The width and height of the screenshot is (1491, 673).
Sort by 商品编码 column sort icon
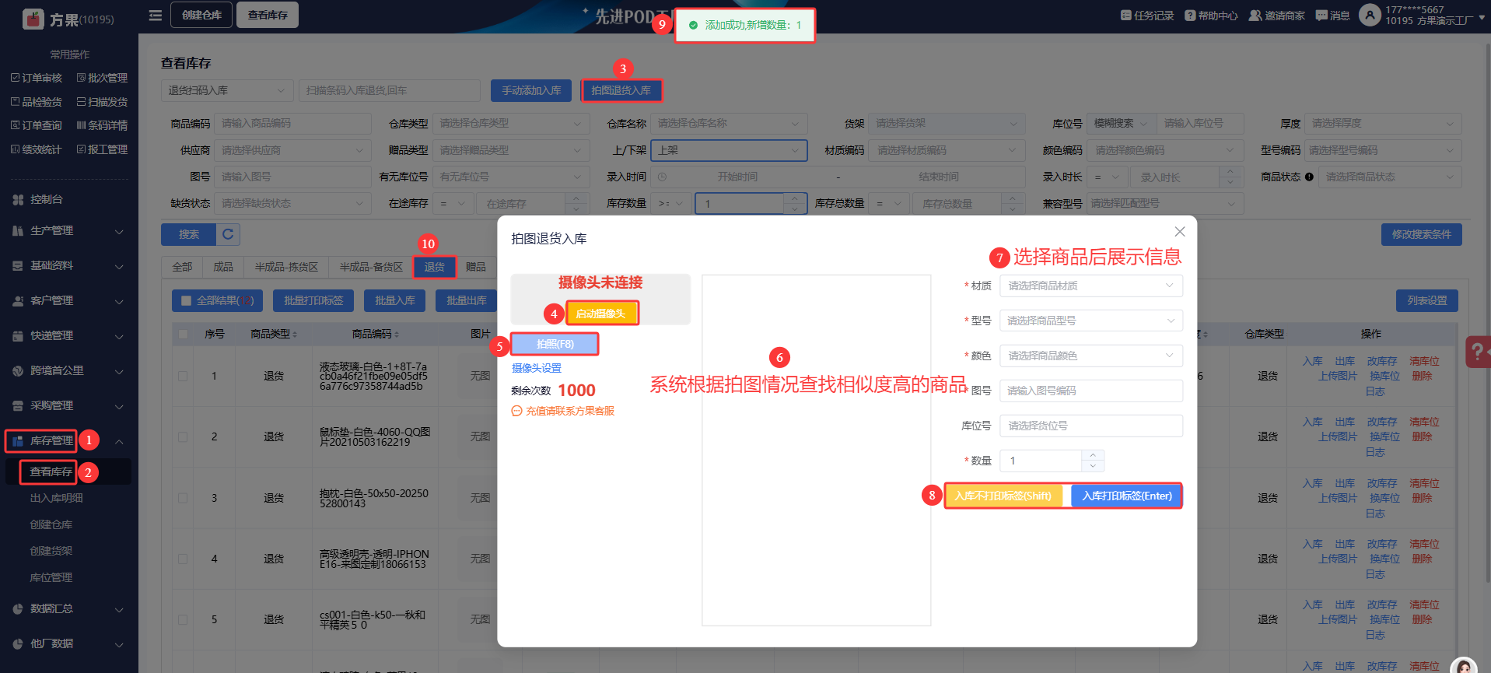coord(397,335)
